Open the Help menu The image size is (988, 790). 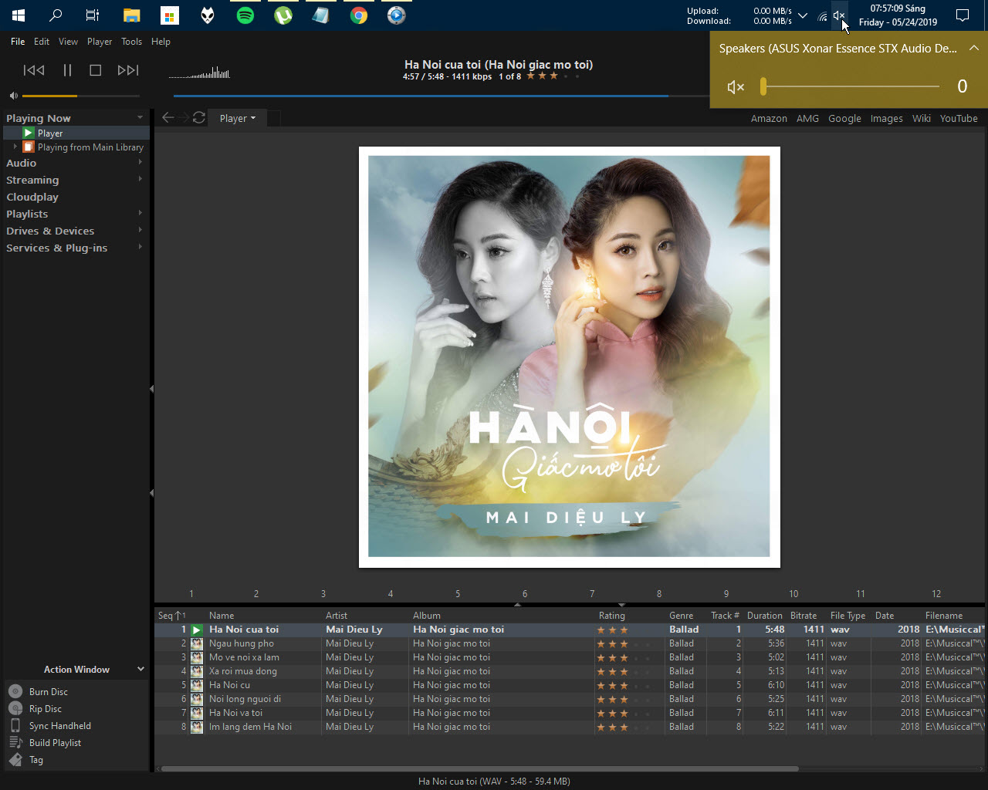pyautogui.click(x=161, y=42)
